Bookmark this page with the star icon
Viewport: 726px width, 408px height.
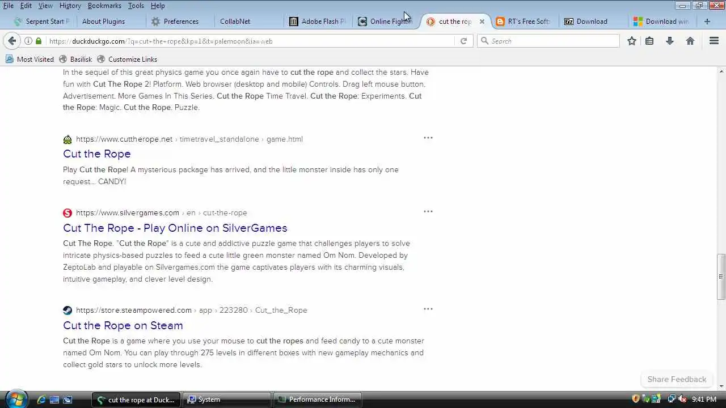(x=632, y=41)
